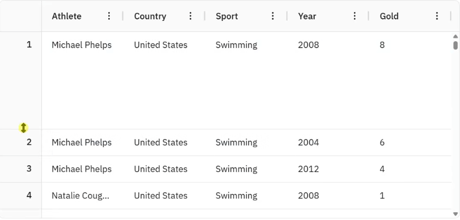Sort by the Year column header
The height and width of the screenshot is (220, 460).
[x=307, y=16]
